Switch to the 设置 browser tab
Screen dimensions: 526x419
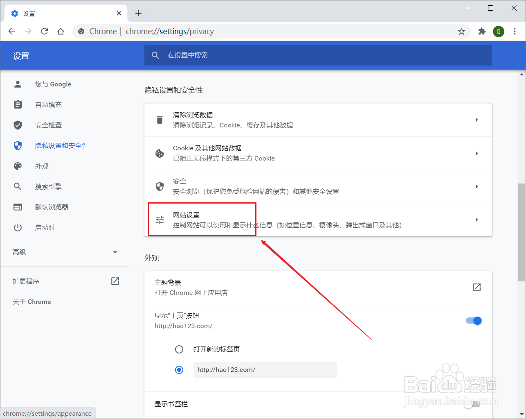(27, 13)
